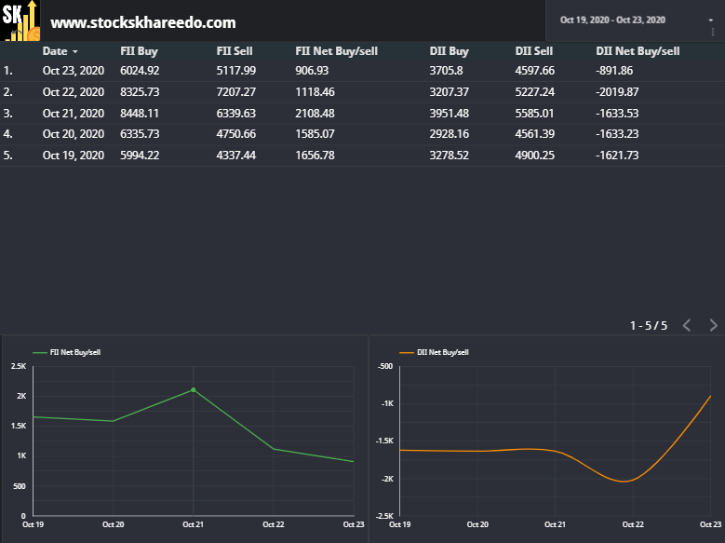Click FII Buy value 6024.92
This screenshot has width=725, height=543.
(x=140, y=71)
